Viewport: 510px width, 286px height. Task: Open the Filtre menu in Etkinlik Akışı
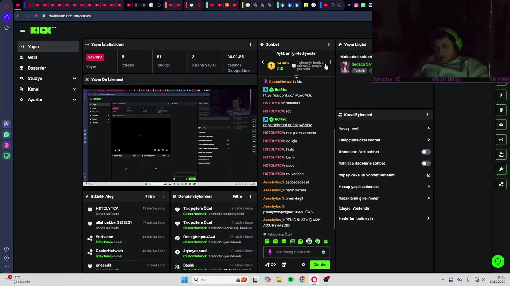[150, 197]
